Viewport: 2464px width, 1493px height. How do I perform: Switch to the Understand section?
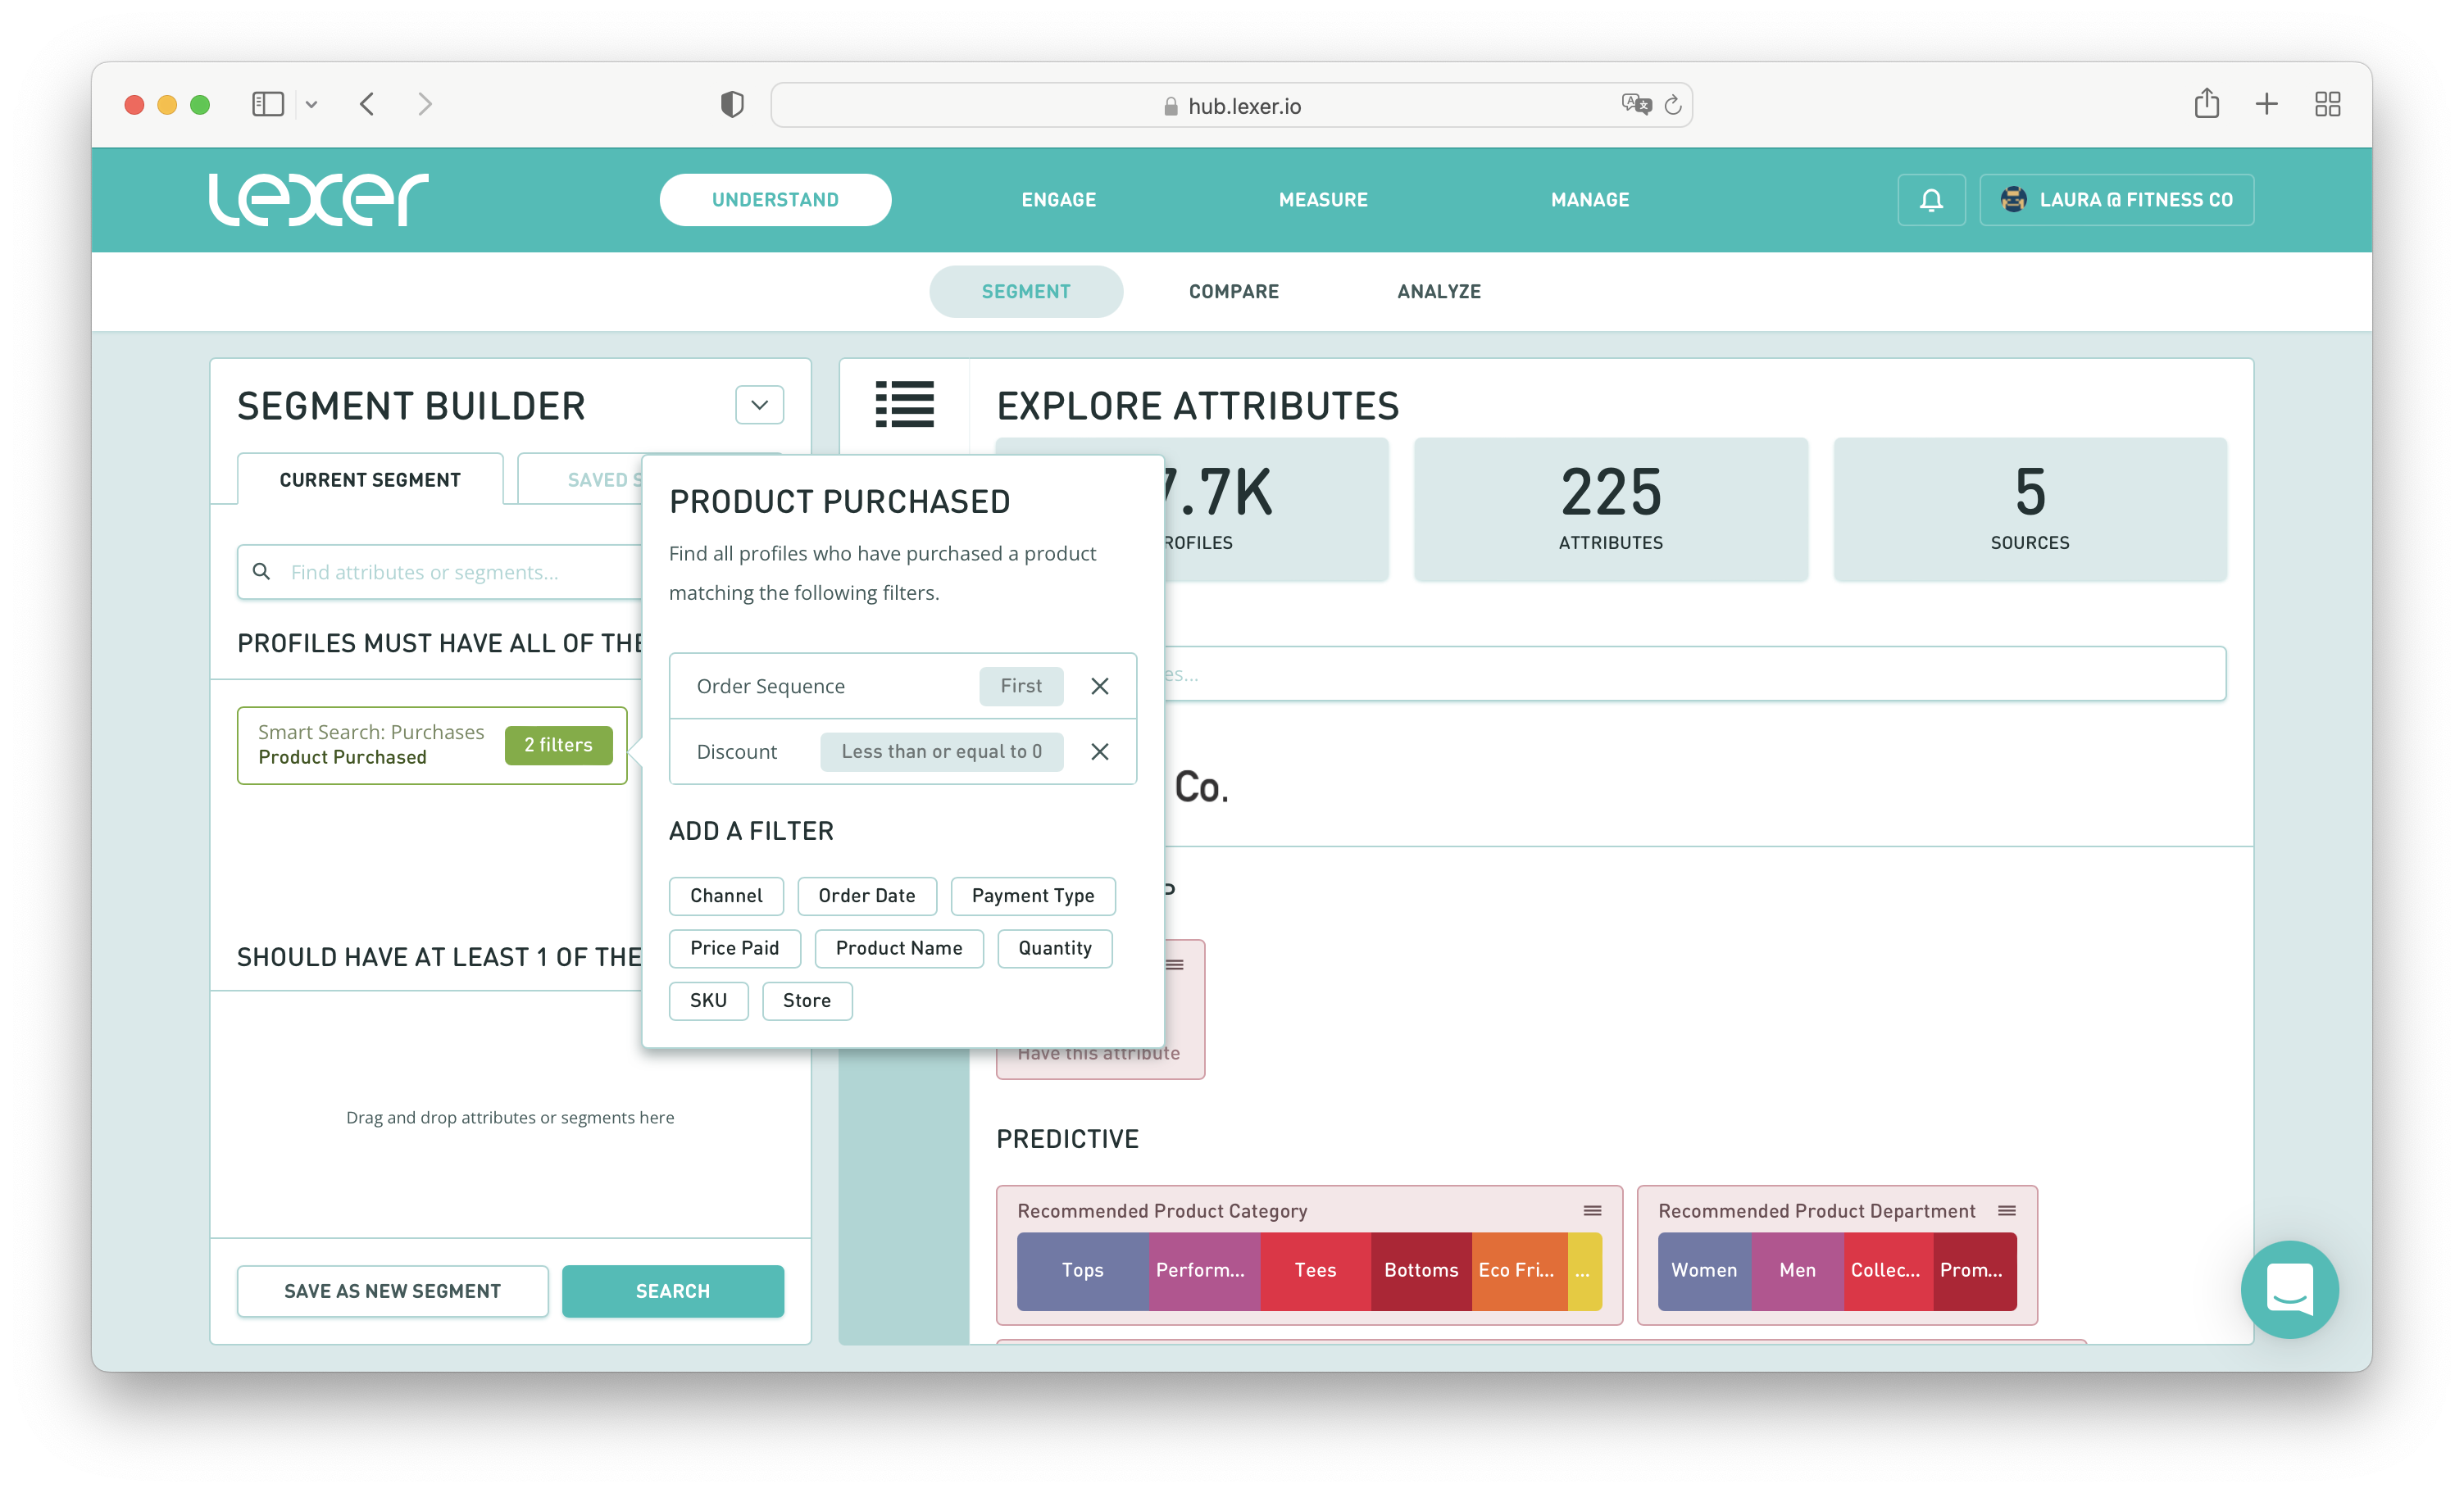pos(775,200)
